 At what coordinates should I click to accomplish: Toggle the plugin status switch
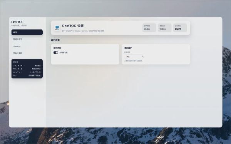tap(56, 53)
